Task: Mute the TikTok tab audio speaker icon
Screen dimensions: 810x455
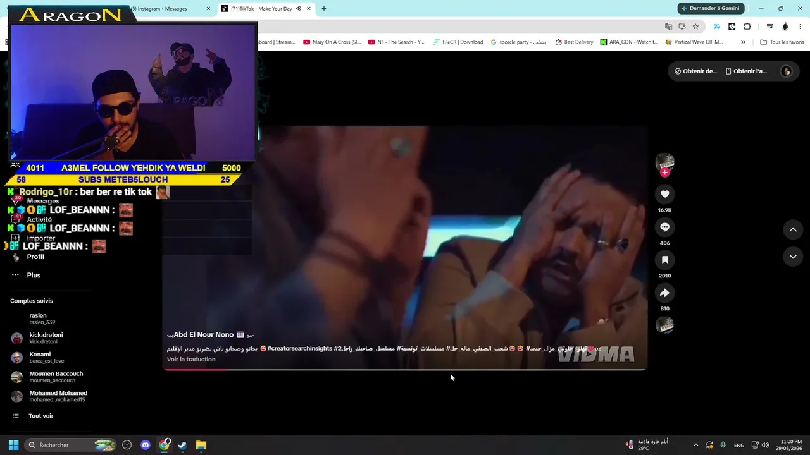Action: tap(299, 9)
